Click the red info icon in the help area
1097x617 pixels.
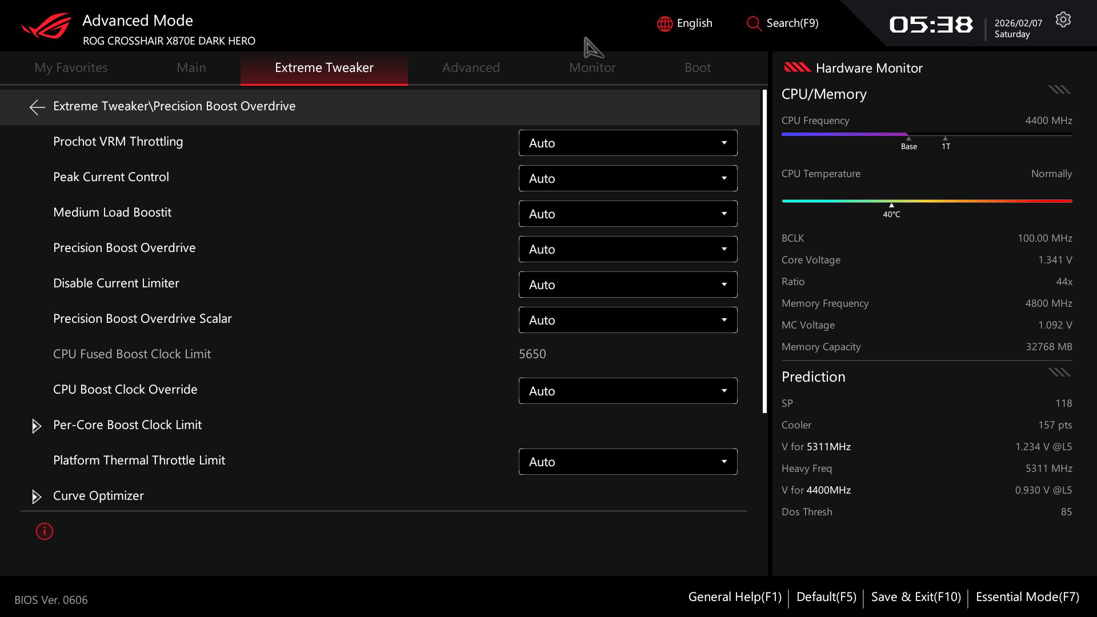pos(45,531)
